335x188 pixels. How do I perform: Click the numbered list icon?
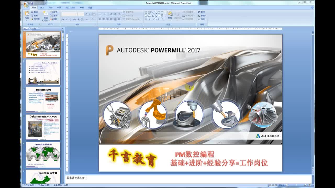[x=105, y=14]
